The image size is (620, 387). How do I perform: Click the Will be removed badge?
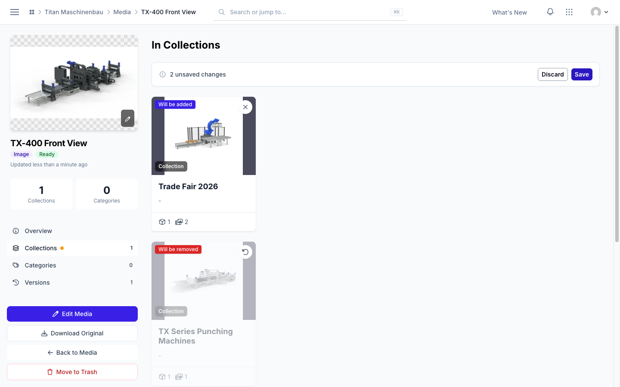(178, 249)
